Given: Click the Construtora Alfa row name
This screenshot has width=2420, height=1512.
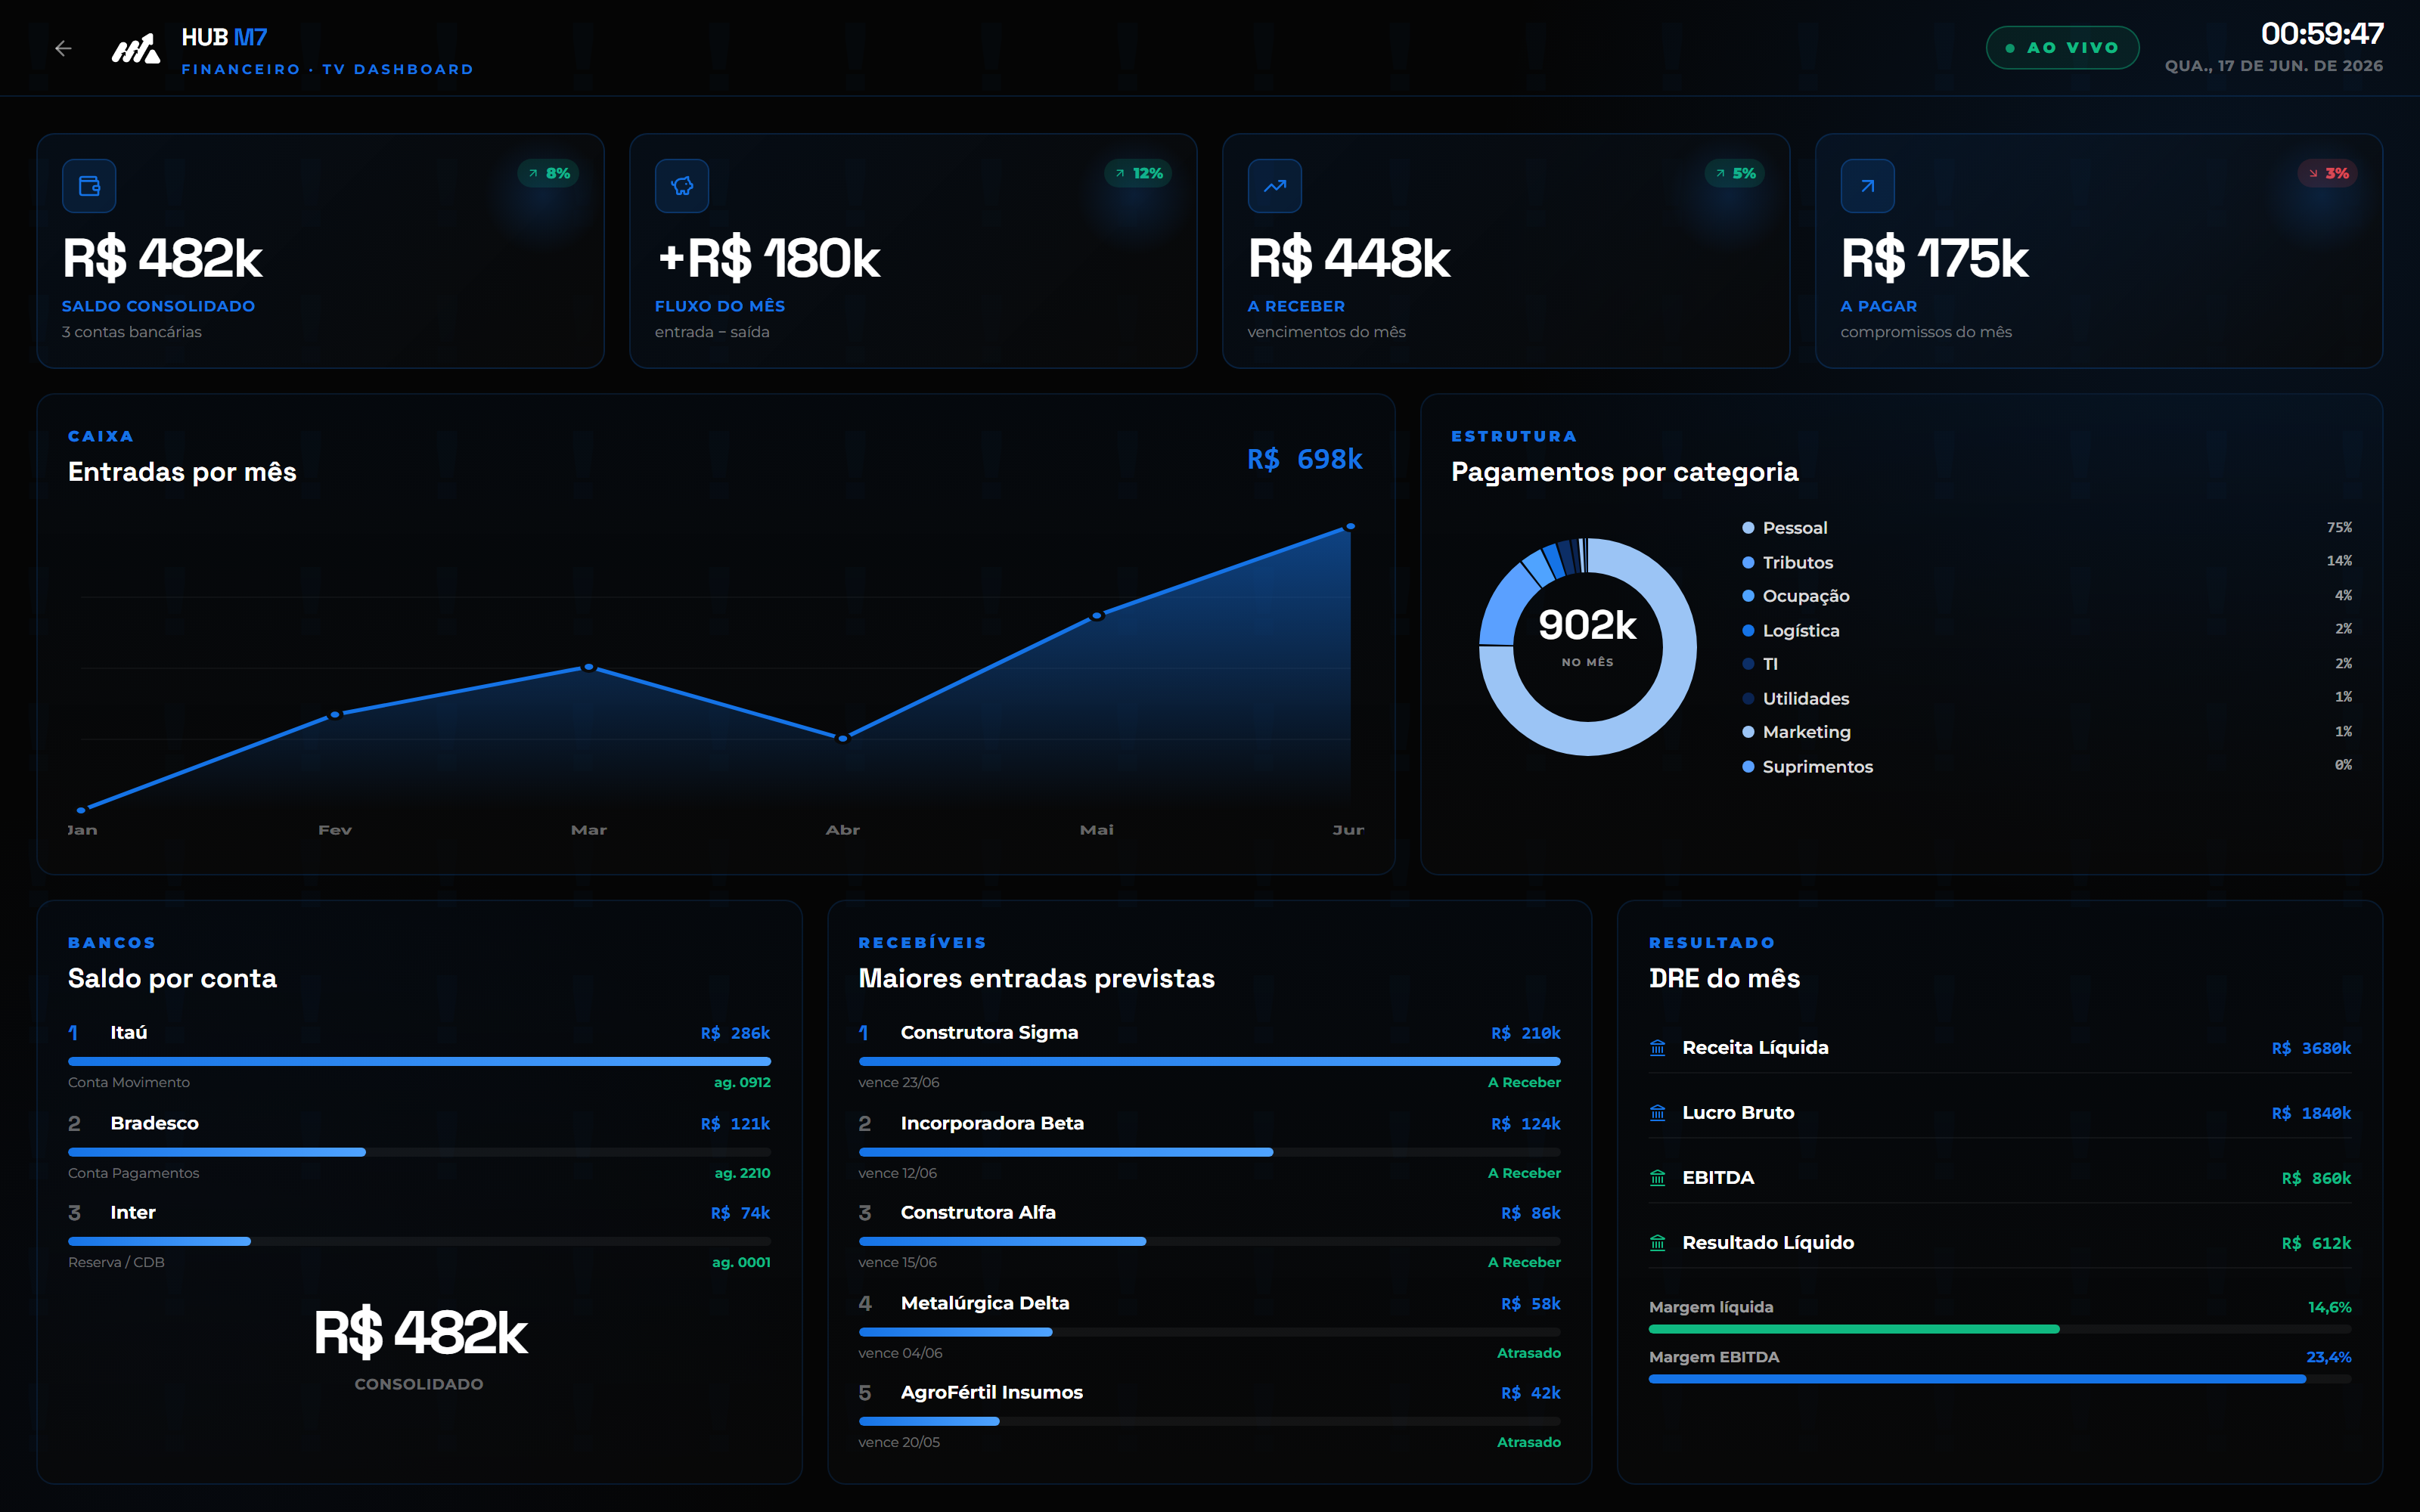Looking at the screenshot, I should pyautogui.click(x=978, y=1212).
